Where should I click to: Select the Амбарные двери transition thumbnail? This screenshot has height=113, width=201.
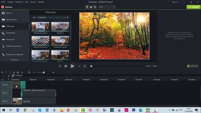click(41, 27)
